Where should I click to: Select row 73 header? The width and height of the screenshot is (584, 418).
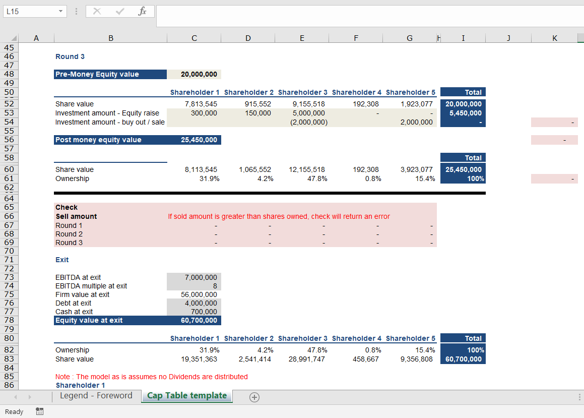point(9,277)
